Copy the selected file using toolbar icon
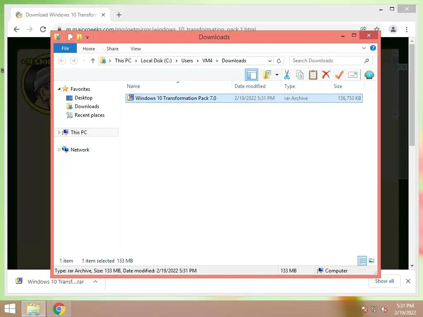This screenshot has width=423, height=317. pyautogui.click(x=300, y=75)
